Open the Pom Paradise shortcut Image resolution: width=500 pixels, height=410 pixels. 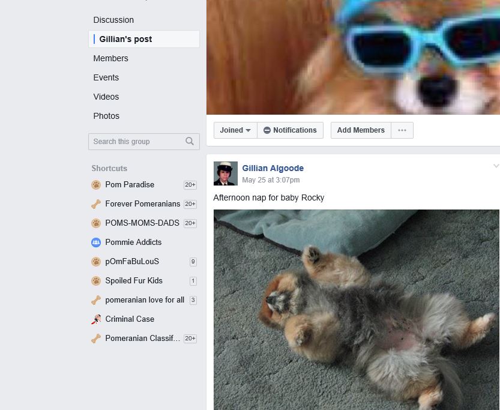click(130, 185)
